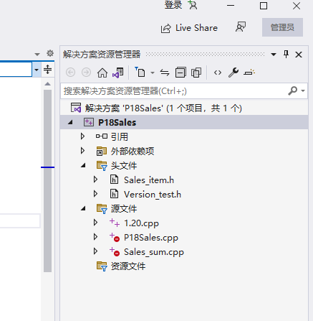Click the 资源文件 filter folder icon
Viewport: 313px width, 321px height.
pos(102,266)
